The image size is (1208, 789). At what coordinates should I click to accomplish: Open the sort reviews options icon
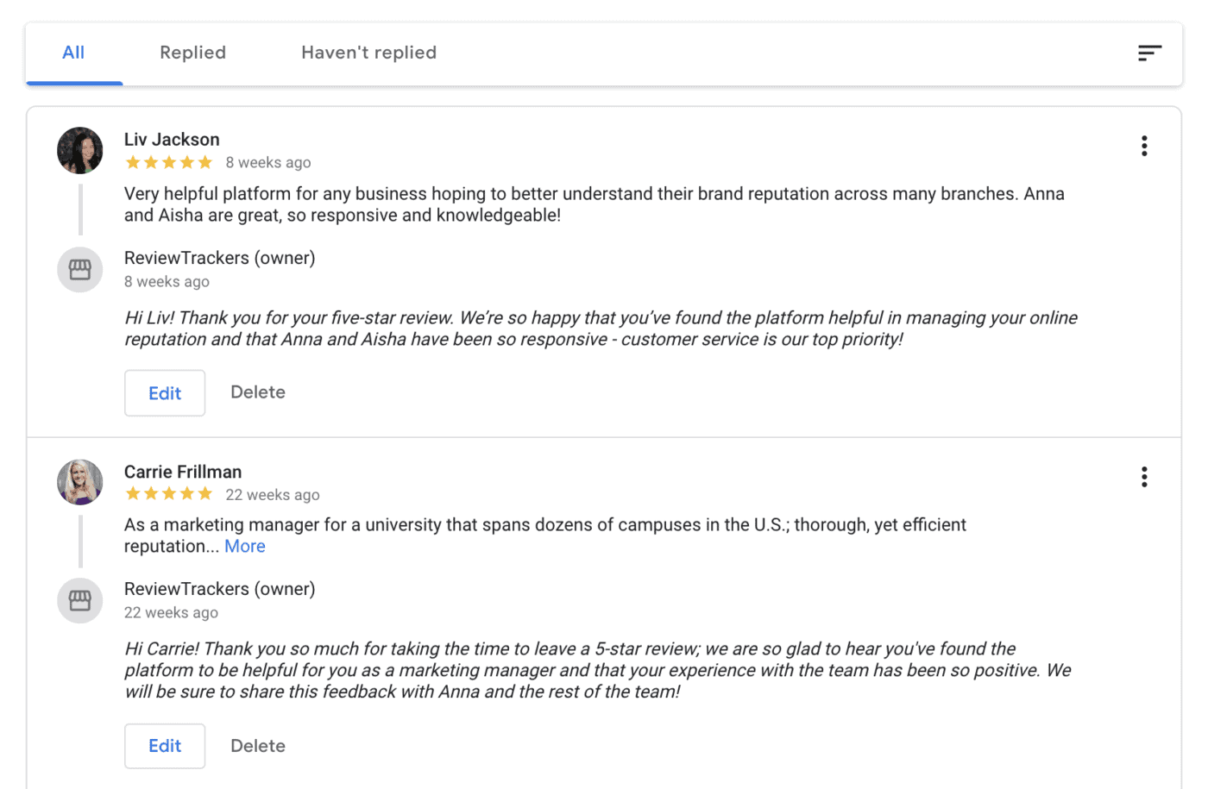(x=1150, y=53)
